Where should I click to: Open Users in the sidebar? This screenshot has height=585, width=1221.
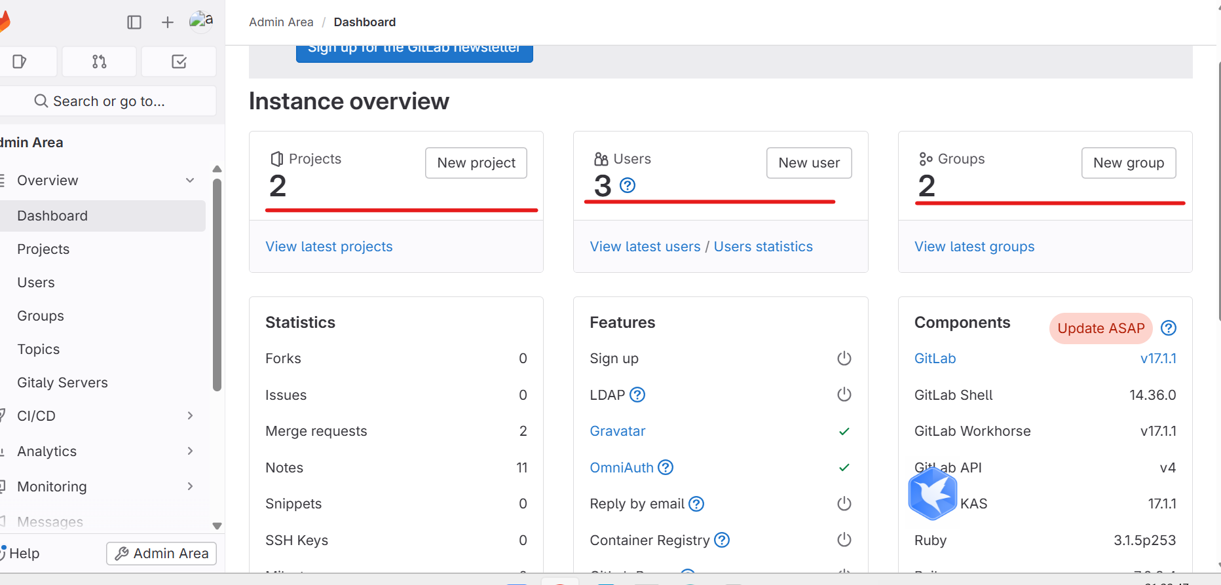click(x=103, y=283)
